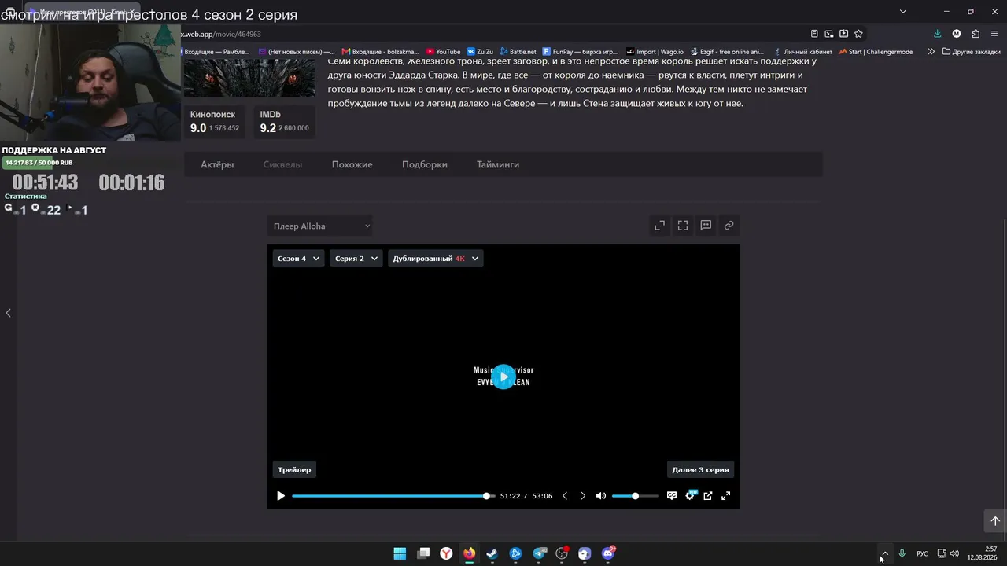
Task: Go to next episode with right arrow
Action: [x=583, y=496]
